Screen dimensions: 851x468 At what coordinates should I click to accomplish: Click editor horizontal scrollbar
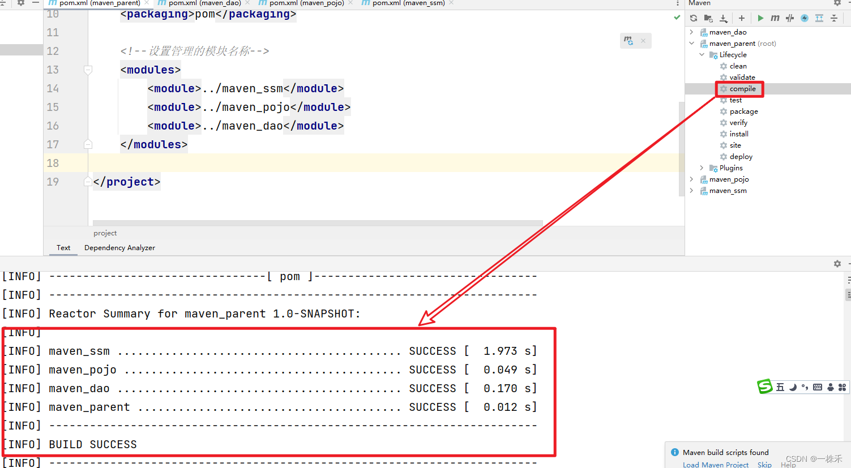point(318,223)
